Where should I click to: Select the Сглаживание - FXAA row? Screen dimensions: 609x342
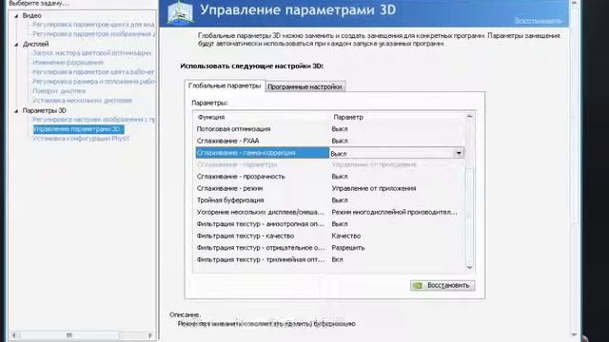329,142
